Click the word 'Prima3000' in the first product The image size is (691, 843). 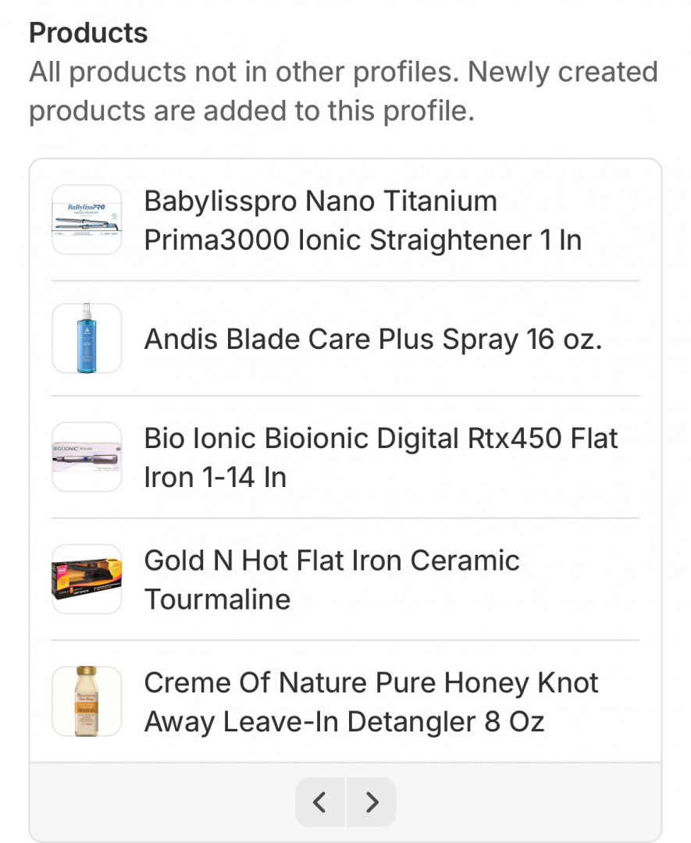(217, 240)
